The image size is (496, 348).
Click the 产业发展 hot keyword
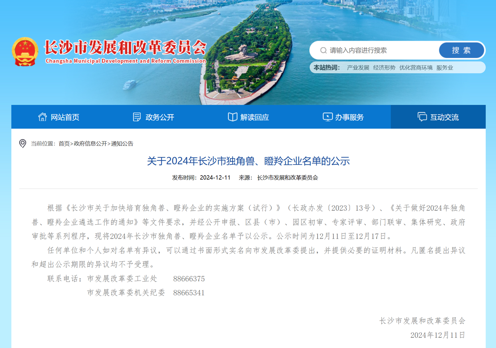(358, 68)
